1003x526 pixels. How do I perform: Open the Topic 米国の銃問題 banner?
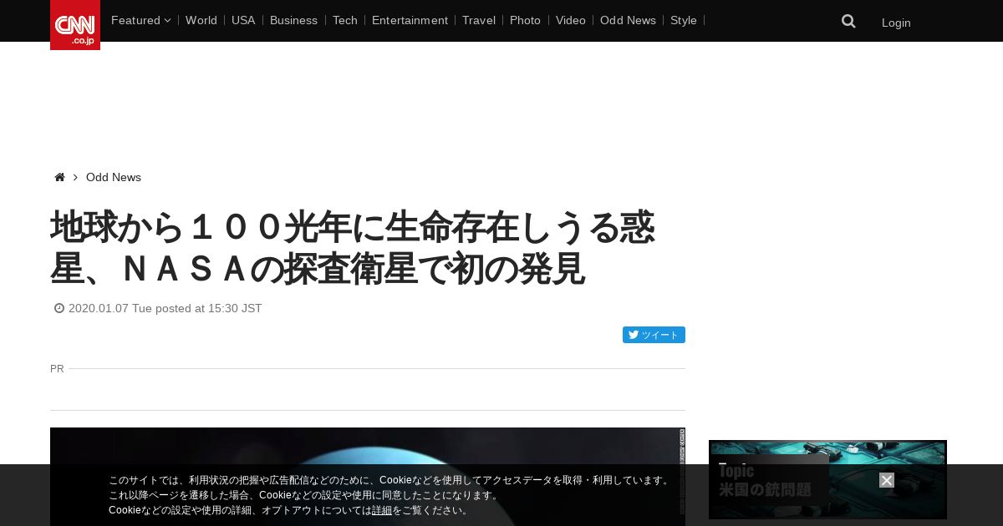827,479
